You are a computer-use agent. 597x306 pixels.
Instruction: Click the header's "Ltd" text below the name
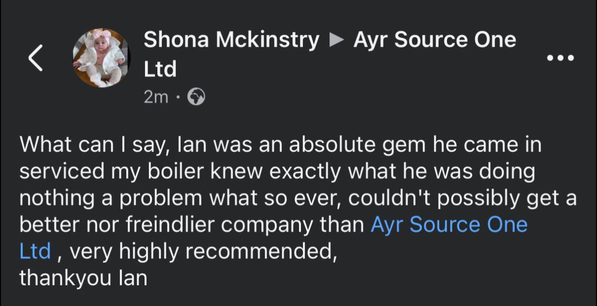coord(160,69)
